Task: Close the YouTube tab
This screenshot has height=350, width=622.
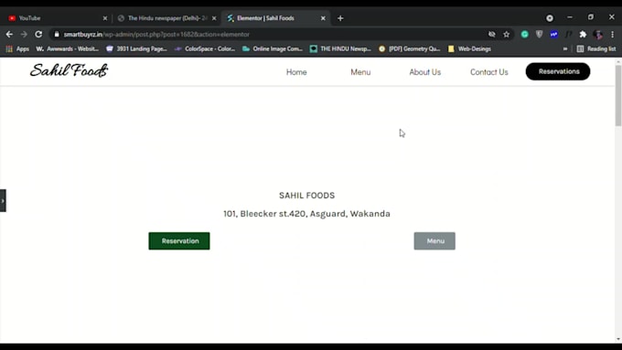Action: click(105, 18)
